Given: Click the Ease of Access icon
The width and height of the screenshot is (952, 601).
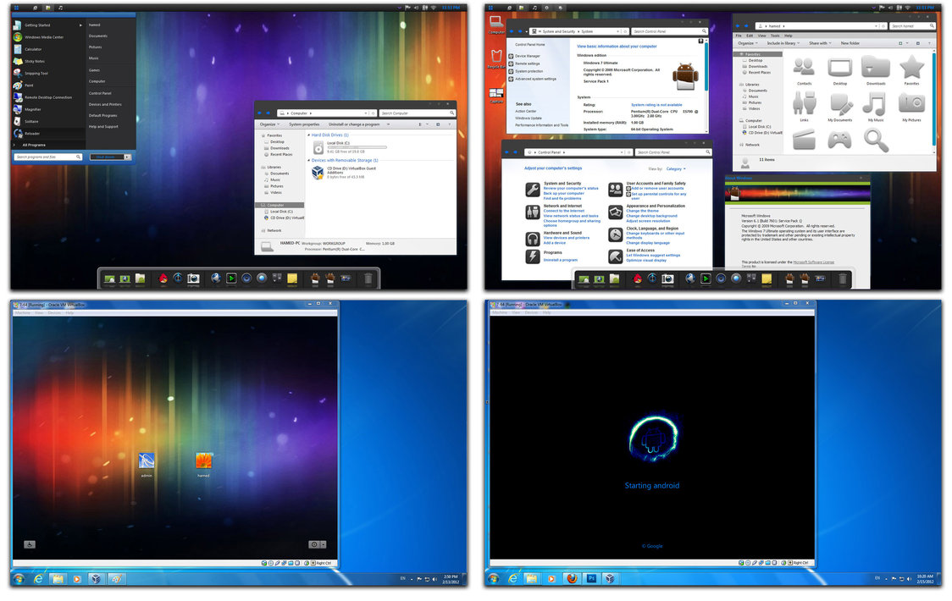Looking at the screenshot, I should click(615, 256).
